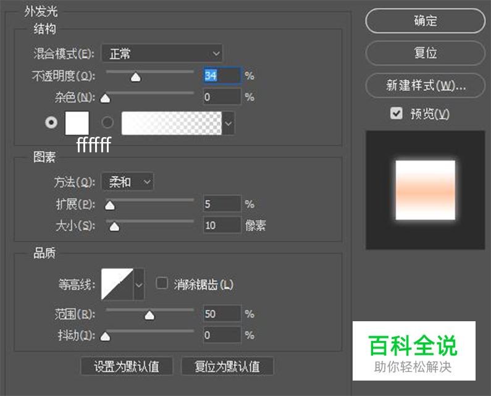
Task: Click the 确定 (OK) button
Action: click(425, 21)
